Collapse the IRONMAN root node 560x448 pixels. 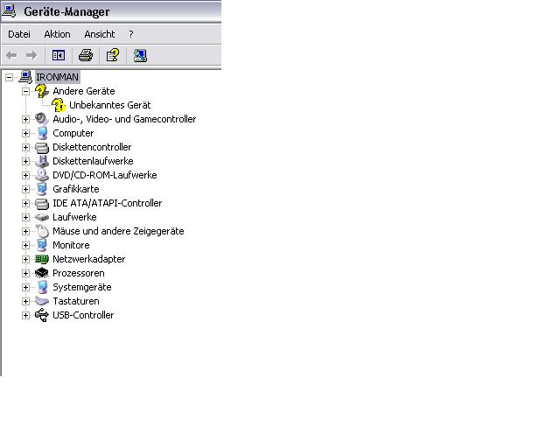10,77
